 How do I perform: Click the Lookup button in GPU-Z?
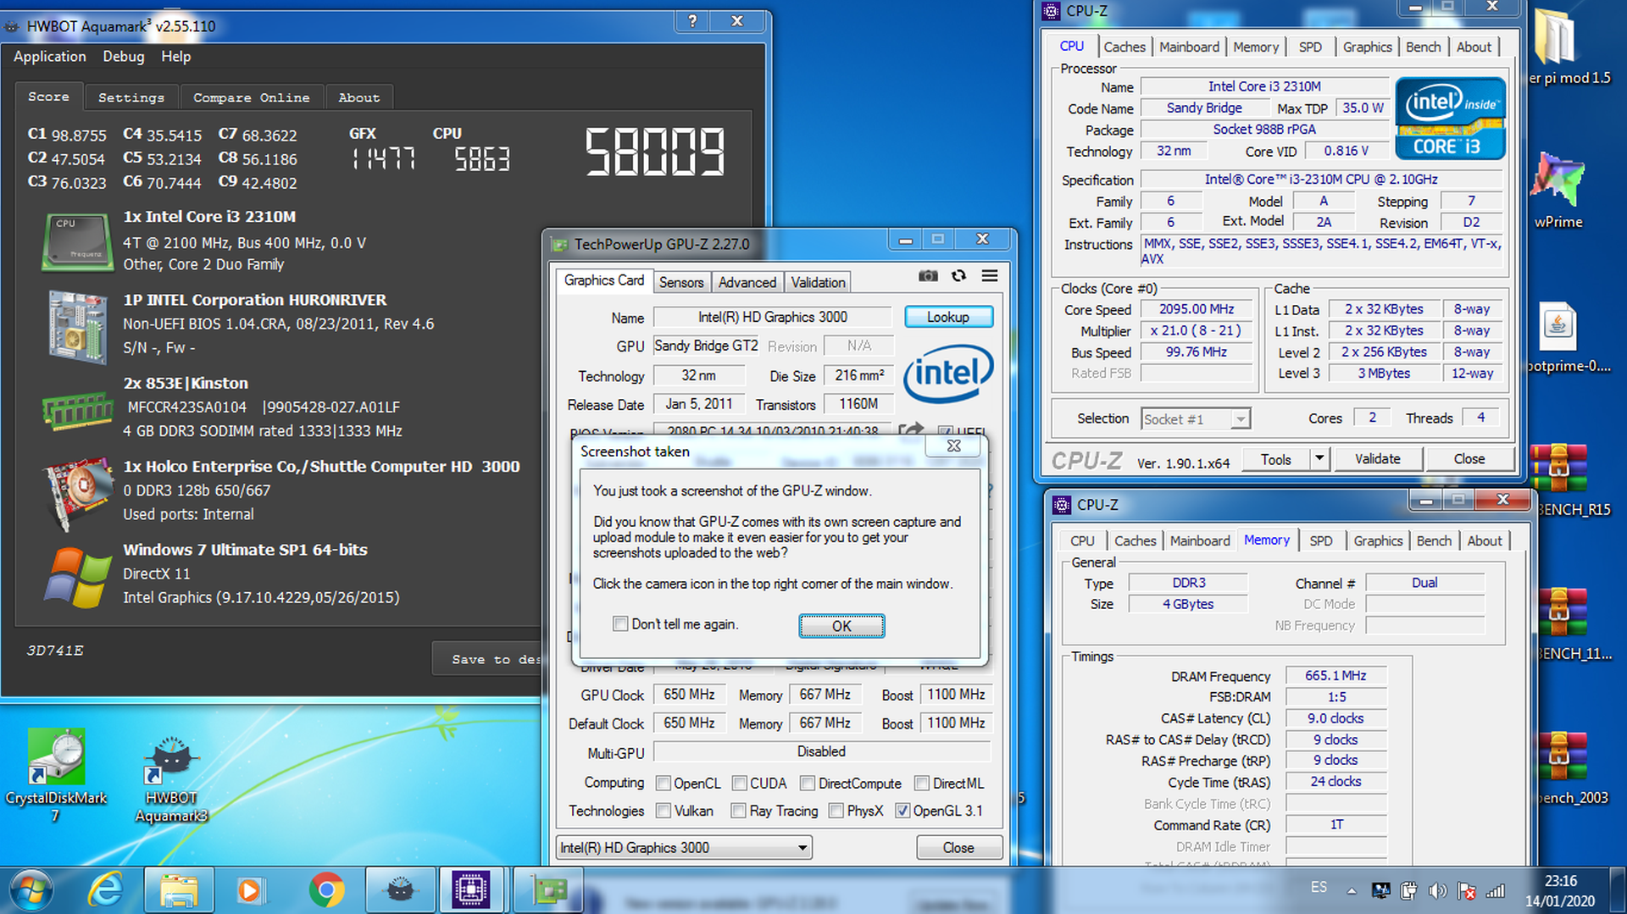tap(948, 317)
